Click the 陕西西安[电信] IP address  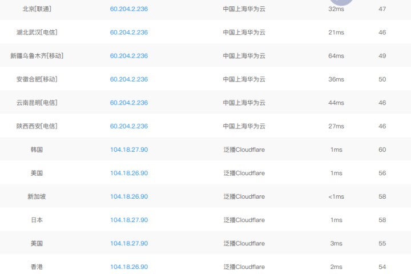pos(128,126)
